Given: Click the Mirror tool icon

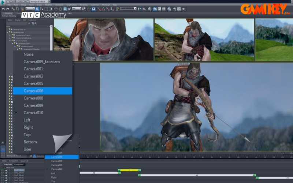Looking at the screenshot, I should point(140,9).
